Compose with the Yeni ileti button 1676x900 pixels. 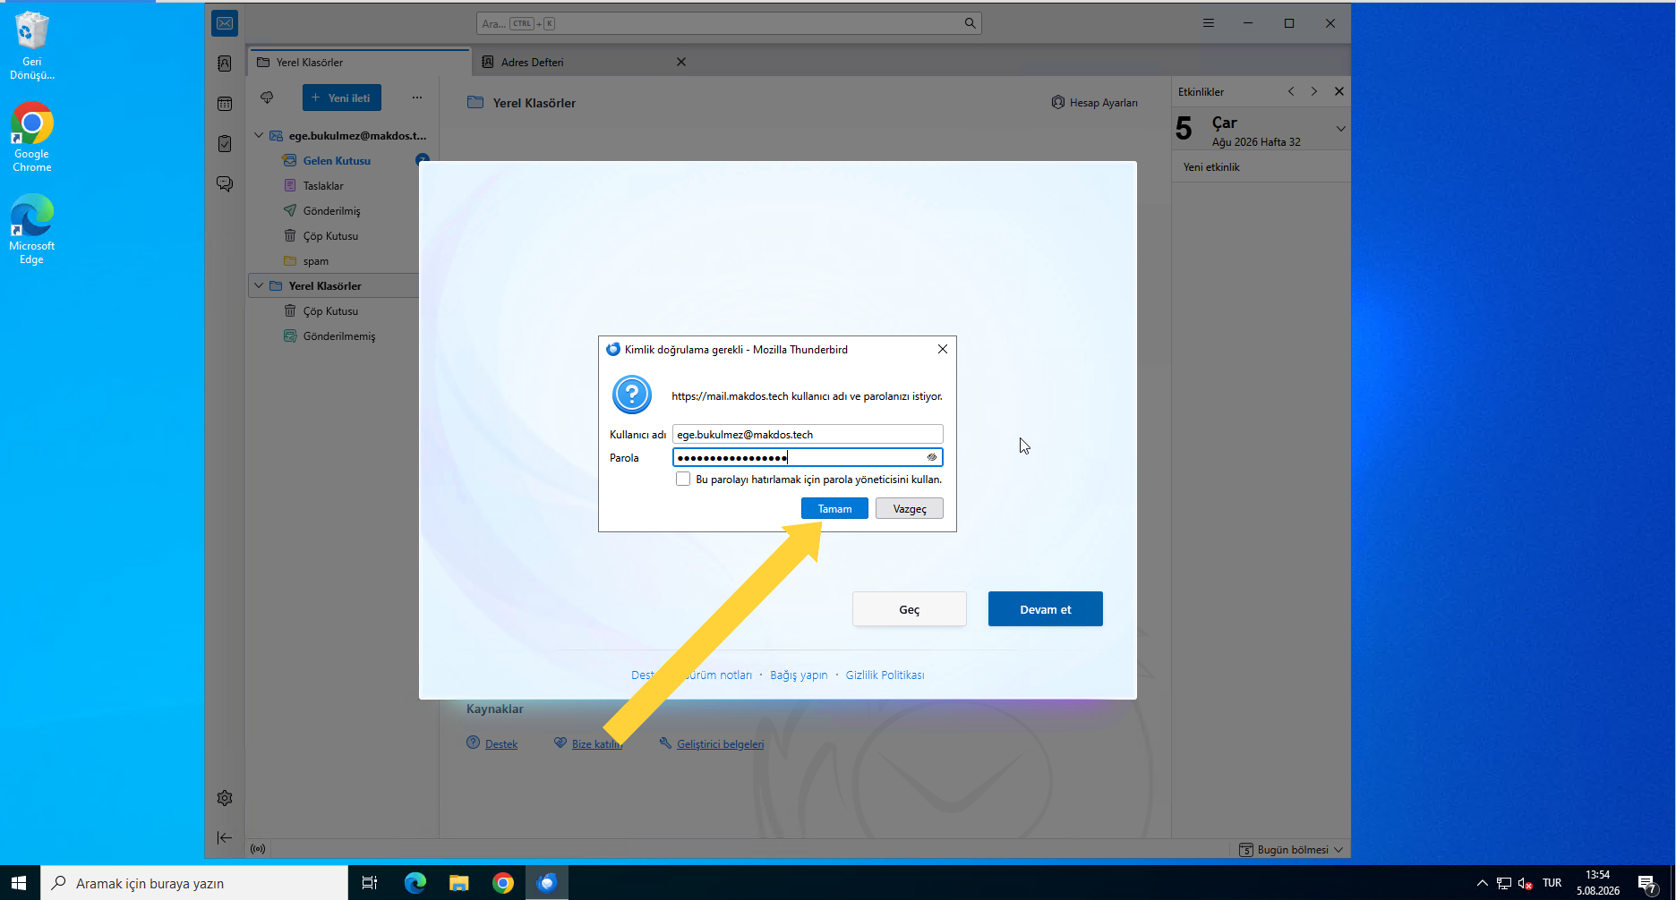(342, 98)
